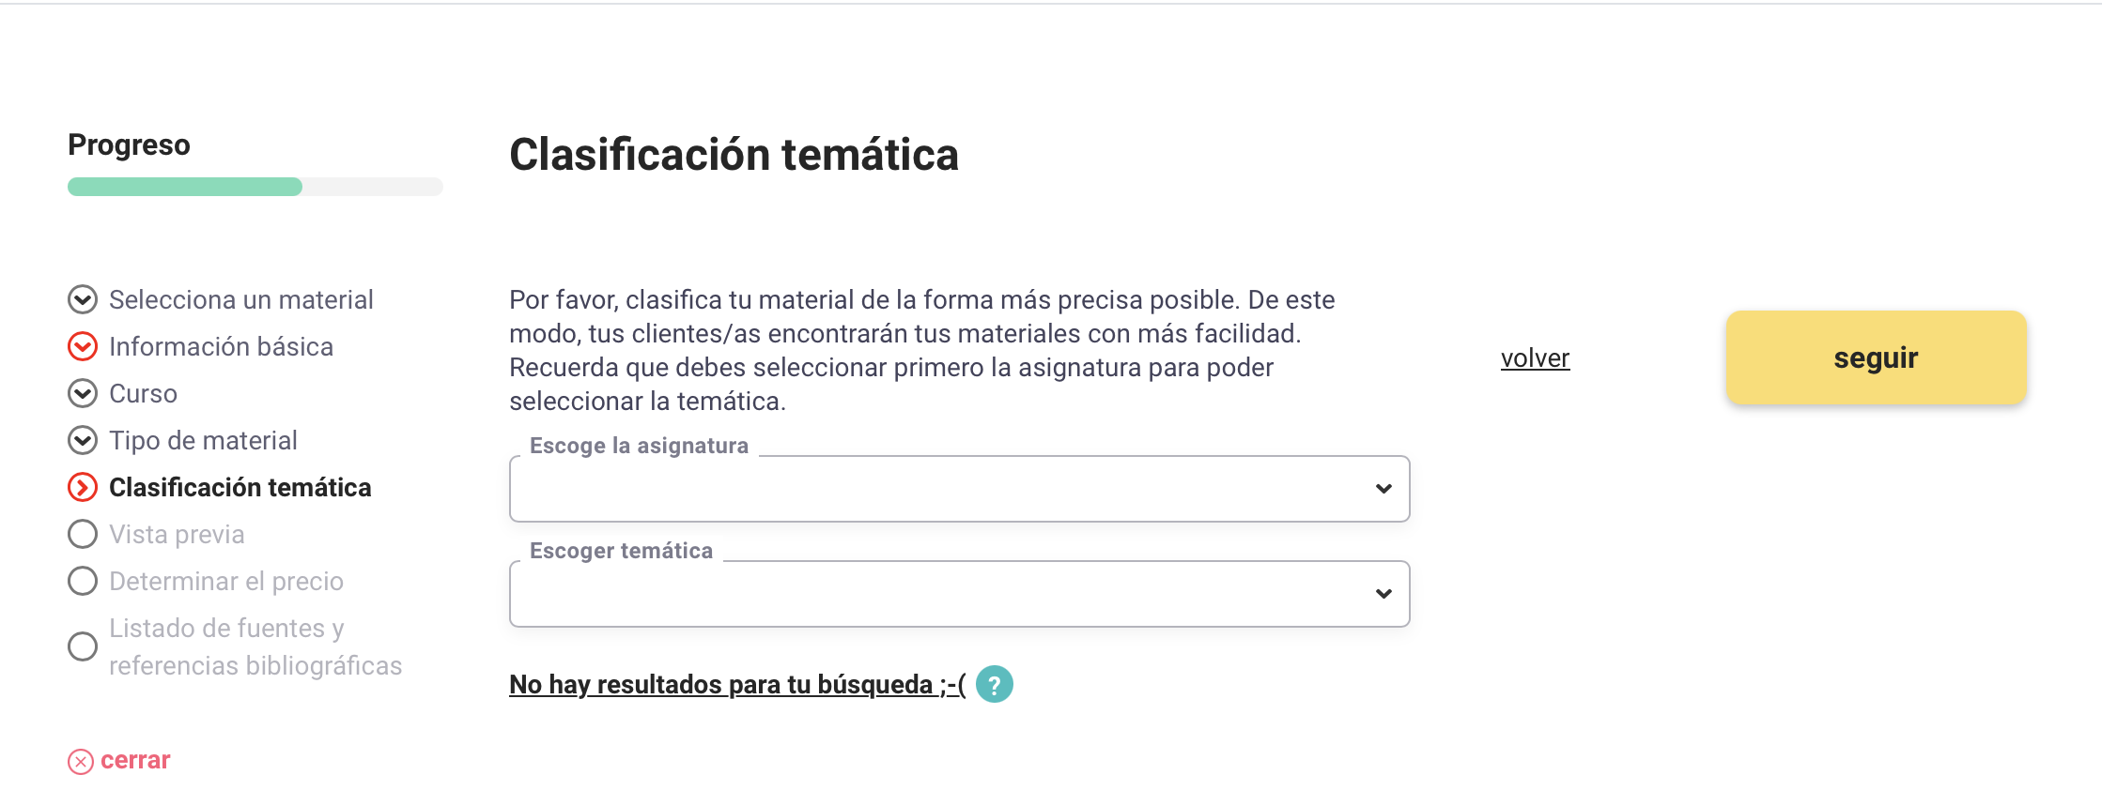Click the red icon beside Información básica
2102x790 pixels.
click(83, 346)
